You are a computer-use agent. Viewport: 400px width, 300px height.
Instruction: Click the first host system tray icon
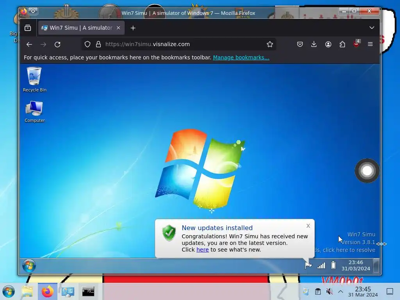[x=306, y=291]
